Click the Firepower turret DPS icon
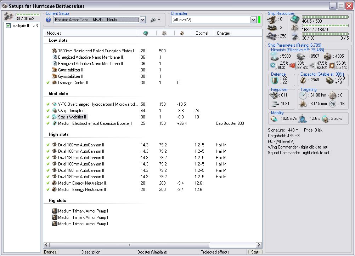 pyautogui.click(x=274, y=95)
